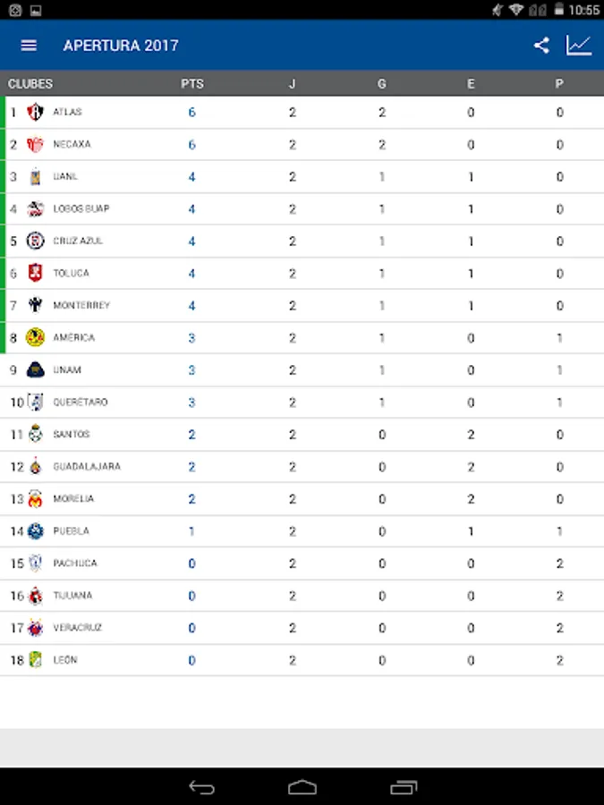Select the Atlas club crest
604x805 pixels.
pyautogui.click(x=36, y=112)
